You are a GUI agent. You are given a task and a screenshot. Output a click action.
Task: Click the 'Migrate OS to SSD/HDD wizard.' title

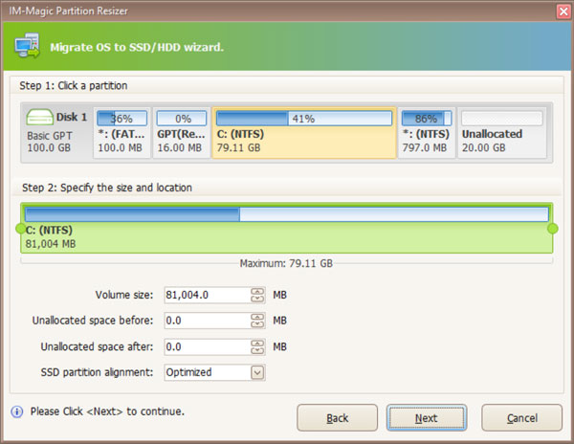pyautogui.click(x=137, y=47)
